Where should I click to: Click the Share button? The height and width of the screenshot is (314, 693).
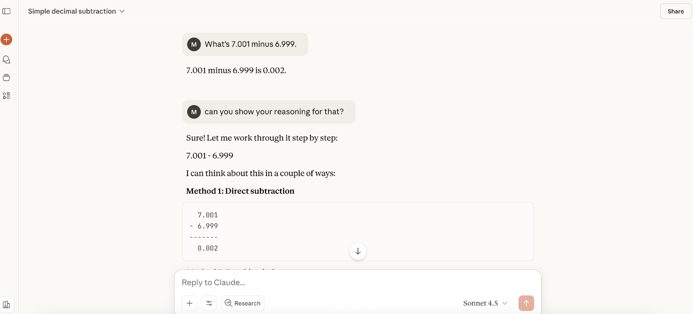pos(675,11)
